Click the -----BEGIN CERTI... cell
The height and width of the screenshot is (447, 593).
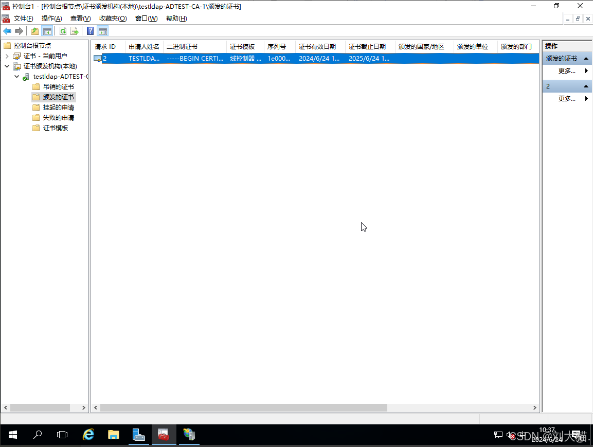click(195, 58)
